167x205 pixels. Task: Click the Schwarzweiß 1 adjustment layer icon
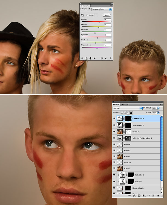pyautogui.click(x=120, y=125)
